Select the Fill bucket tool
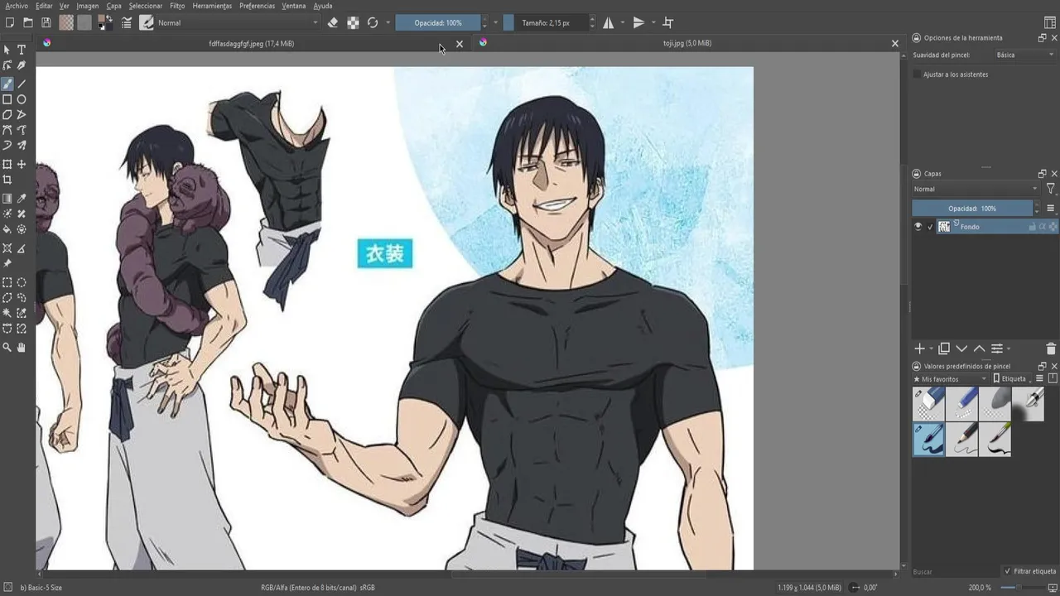This screenshot has height=596, width=1060. (x=7, y=229)
